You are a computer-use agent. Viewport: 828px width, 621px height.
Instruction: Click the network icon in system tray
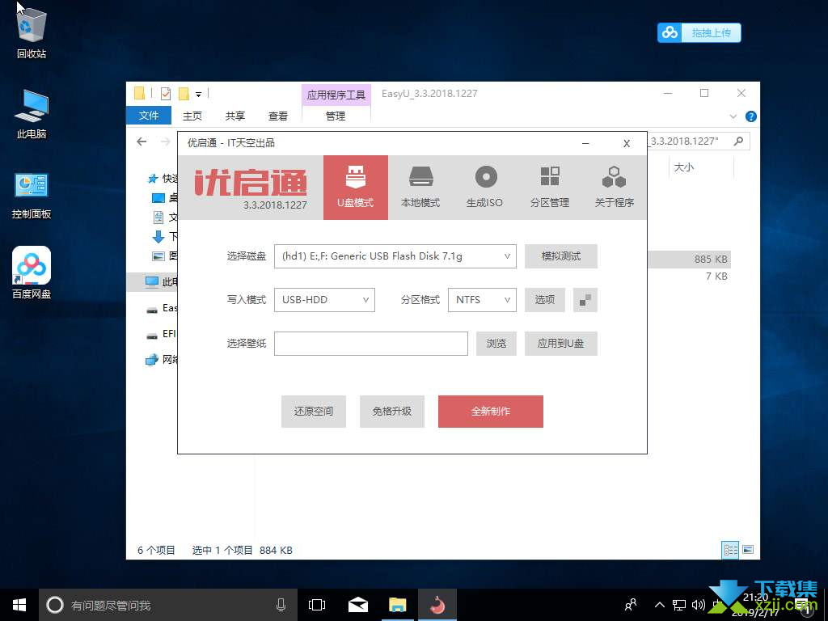pos(679,605)
